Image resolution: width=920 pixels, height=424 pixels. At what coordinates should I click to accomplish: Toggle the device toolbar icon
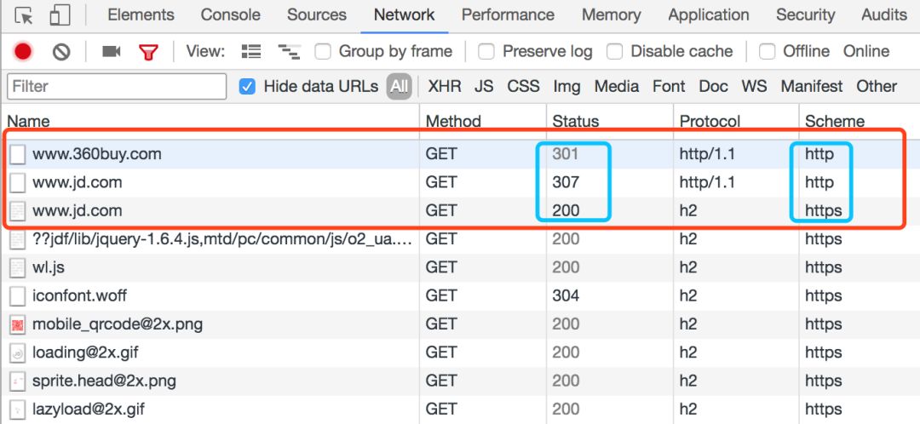tap(60, 15)
